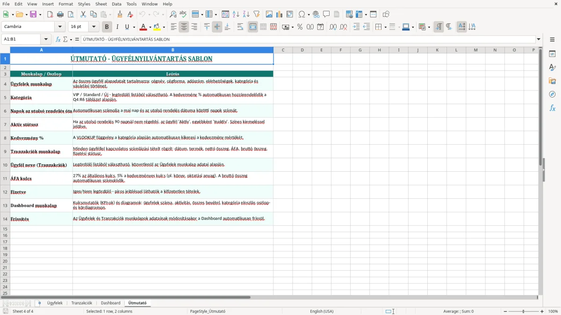
Task: Open sidebar Properties panel
Action: click(x=552, y=54)
